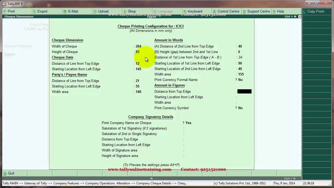Click the Tally.ERP 9 title bar icon

point(4,4)
